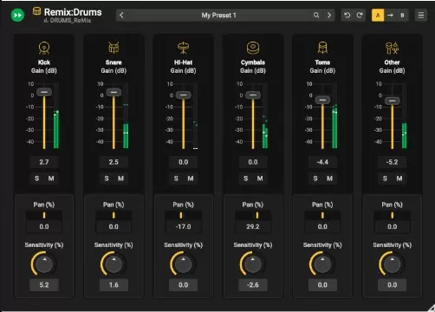
Task: Solo the Snare channel
Action: coord(107,179)
